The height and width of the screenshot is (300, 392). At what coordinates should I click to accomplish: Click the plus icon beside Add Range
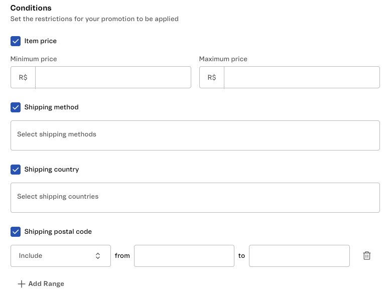coord(21,284)
